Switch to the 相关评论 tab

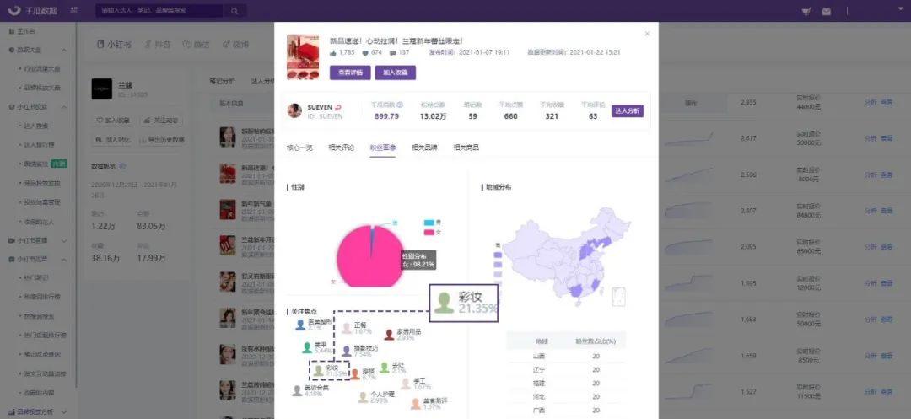tap(342, 148)
